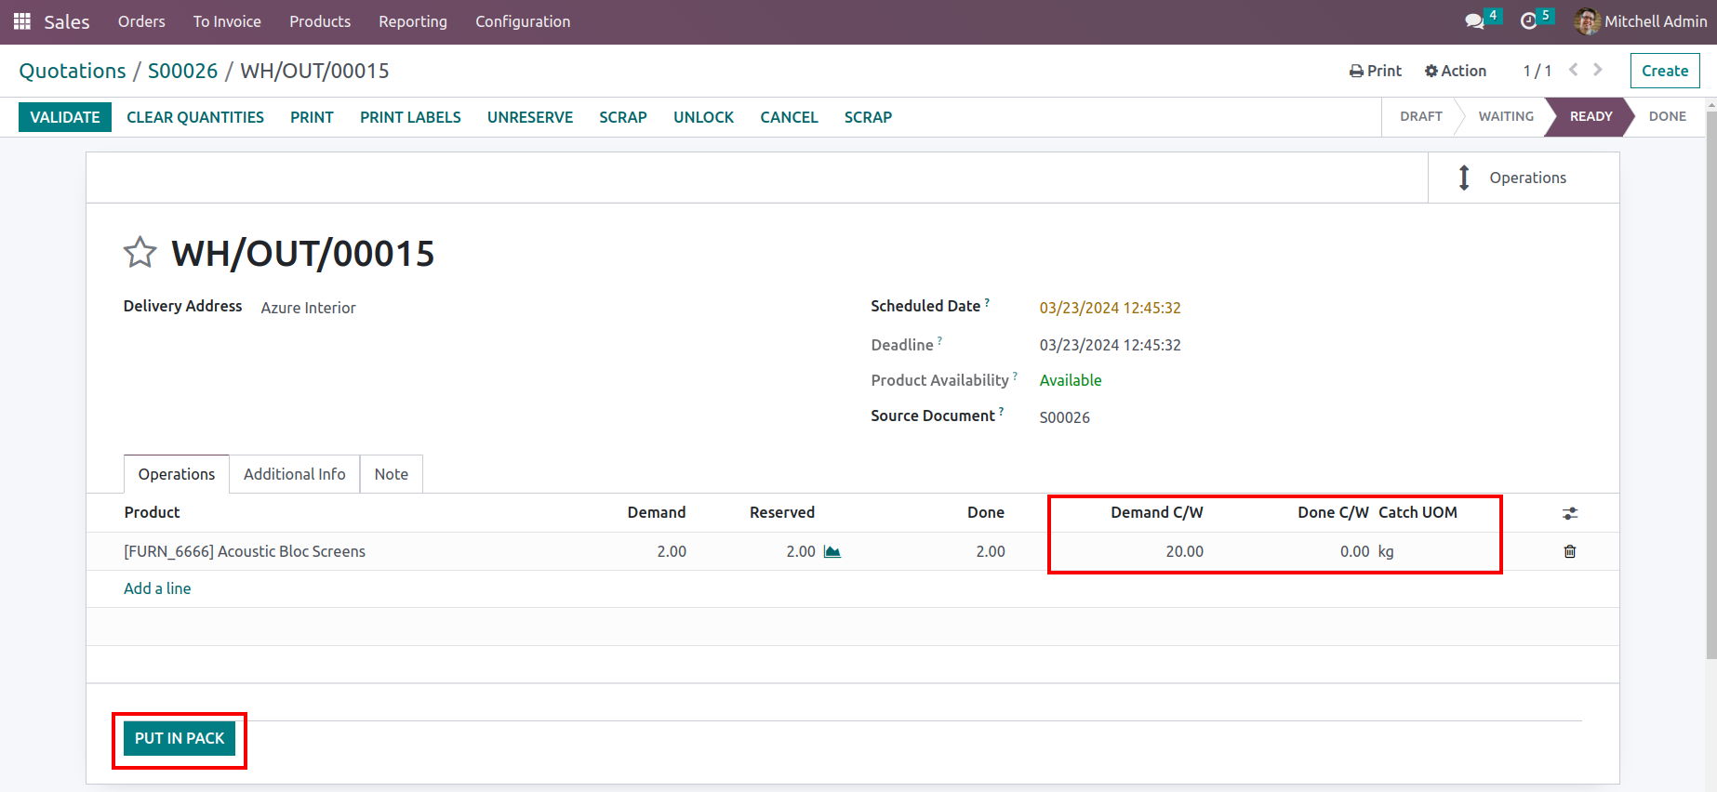Open the conversations chat icon
1717x792 pixels.
pyautogui.click(x=1474, y=21)
